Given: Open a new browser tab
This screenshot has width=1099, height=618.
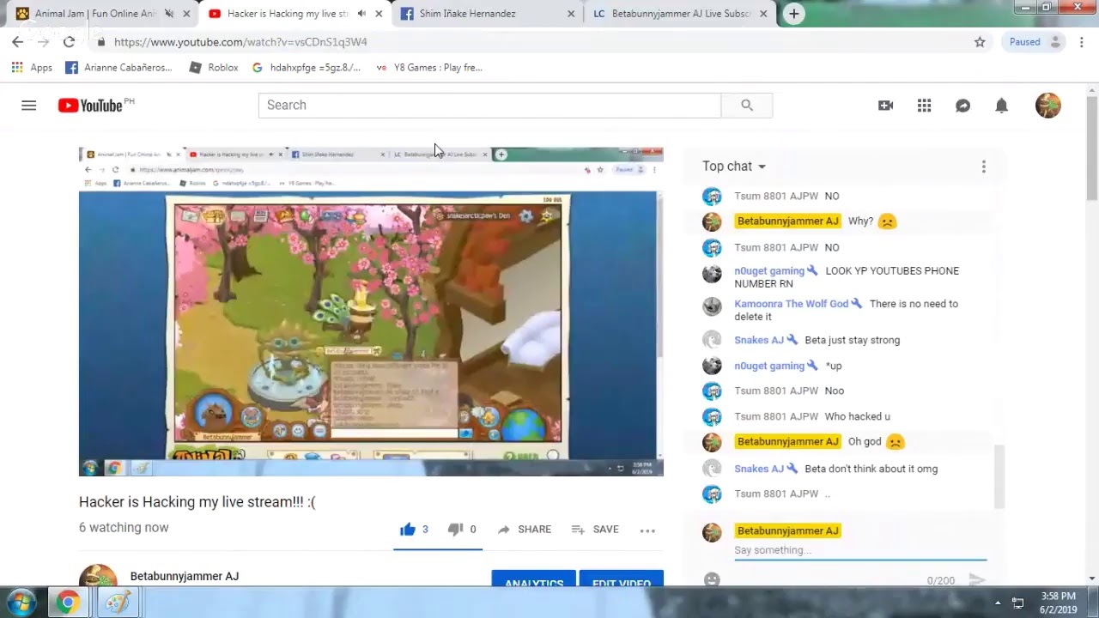Looking at the screenshot, I should (793, 14).
